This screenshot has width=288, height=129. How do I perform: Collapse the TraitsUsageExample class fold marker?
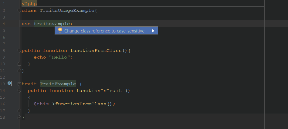click(19, 11)
